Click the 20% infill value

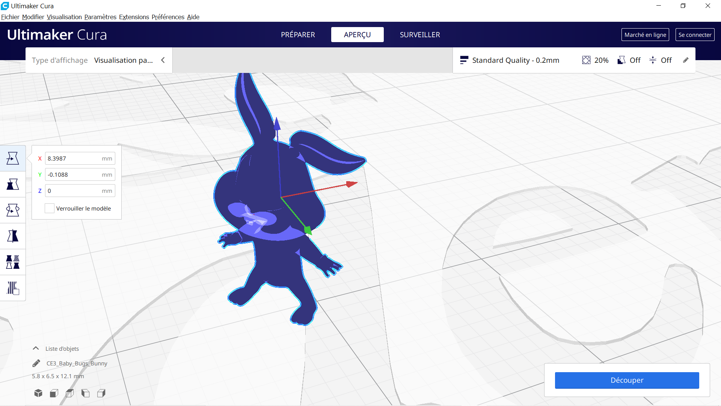tap(601, 60)
